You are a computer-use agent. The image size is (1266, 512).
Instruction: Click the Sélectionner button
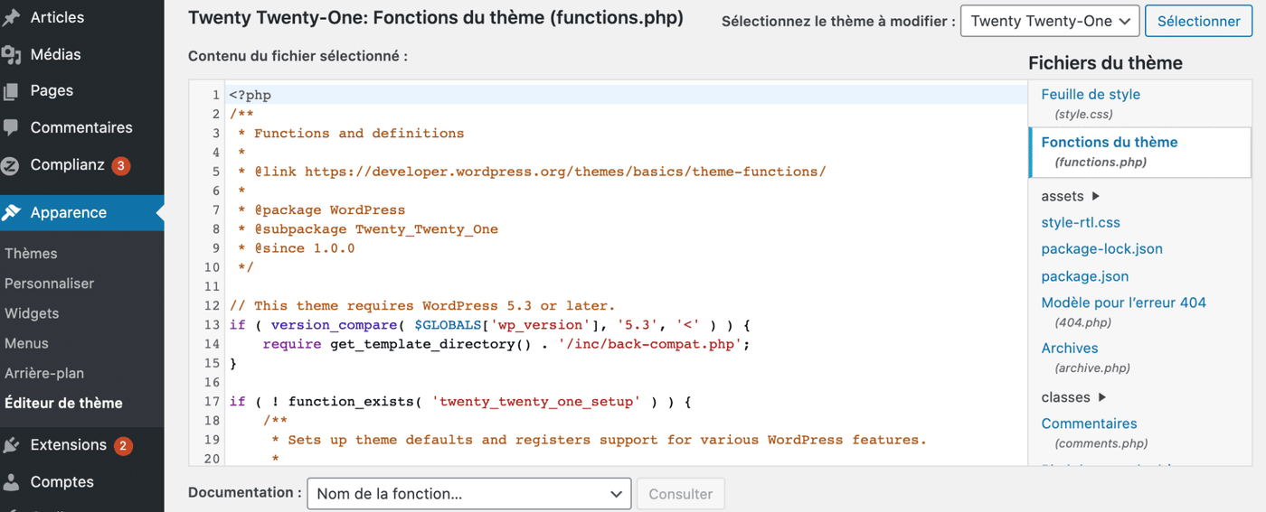click(x=1198, y=21)
